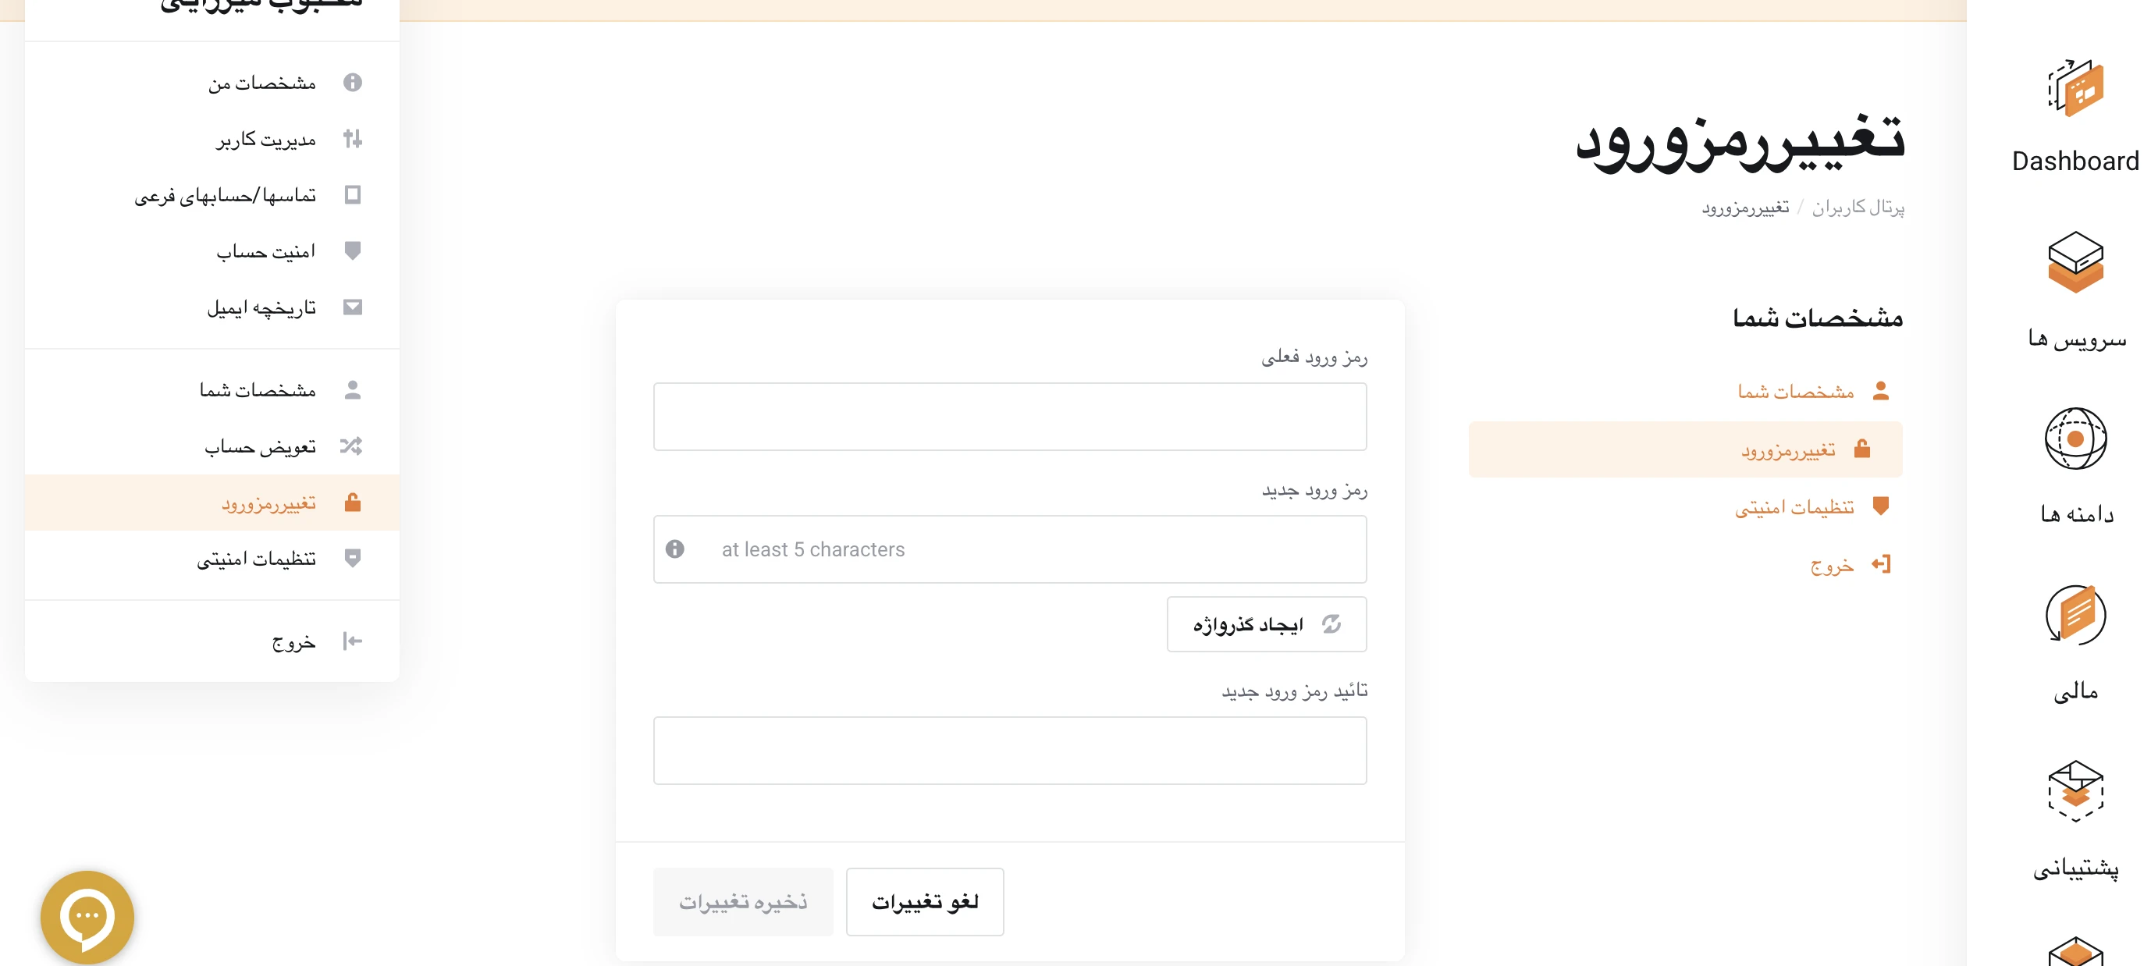This screenshot has height=966, width=2151.
Task: Click the shuffle icon next to تعویض حساب
Action: (351, 446)
